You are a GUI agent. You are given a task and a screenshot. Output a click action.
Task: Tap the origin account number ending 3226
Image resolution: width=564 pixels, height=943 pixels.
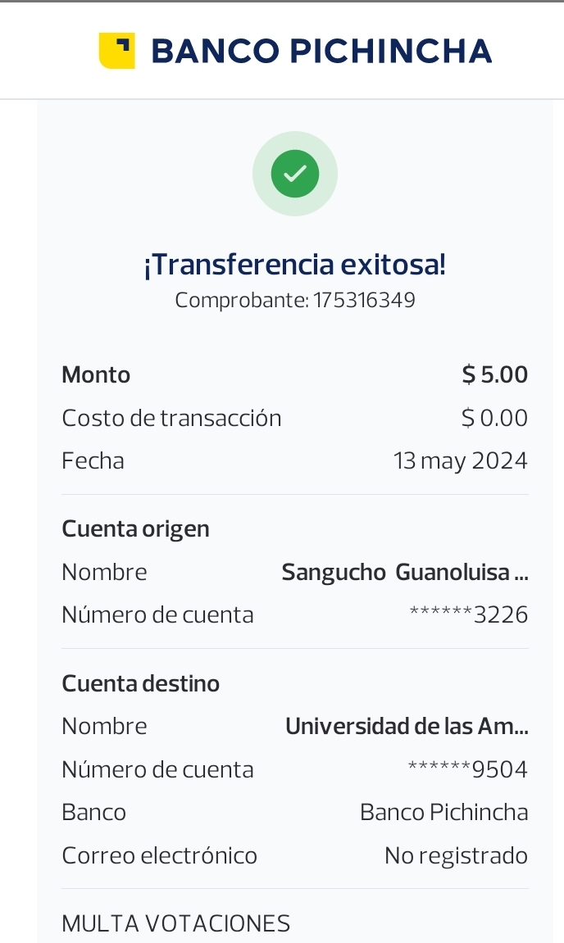pyautogui.click(x=469, y=614)
